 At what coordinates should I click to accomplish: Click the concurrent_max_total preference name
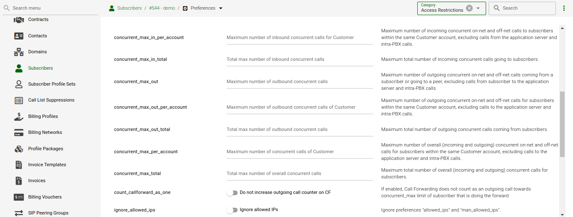click(137, 174)
